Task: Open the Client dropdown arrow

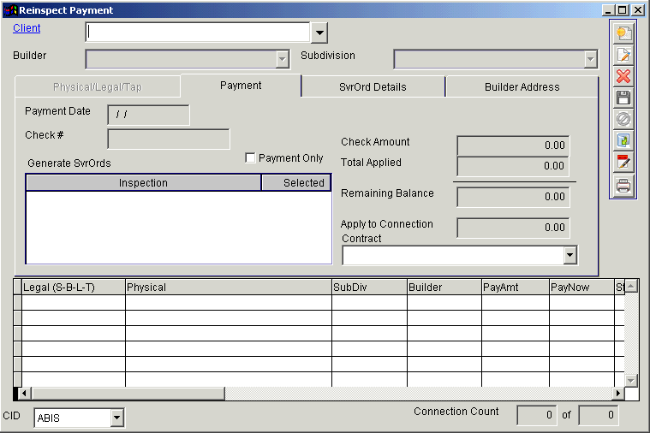Action: point(319,33)
